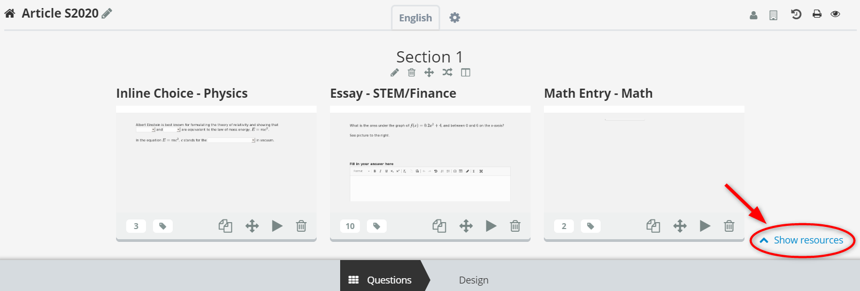860x291 pixels.
Task: Switch to the Design tab
Action: [x=473, y=280]
